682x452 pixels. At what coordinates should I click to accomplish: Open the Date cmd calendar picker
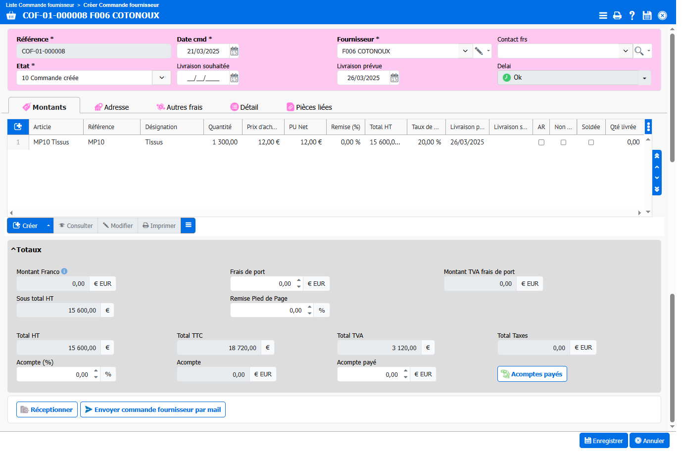[234, 51]
